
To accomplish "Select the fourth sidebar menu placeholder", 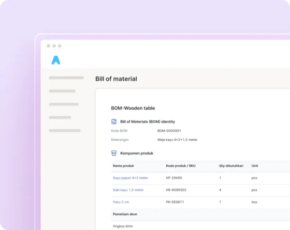I will (60, 117).
